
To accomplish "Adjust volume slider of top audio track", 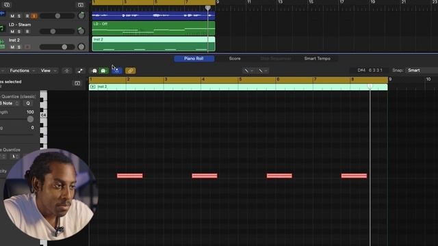I will click(x=57, y=16).
